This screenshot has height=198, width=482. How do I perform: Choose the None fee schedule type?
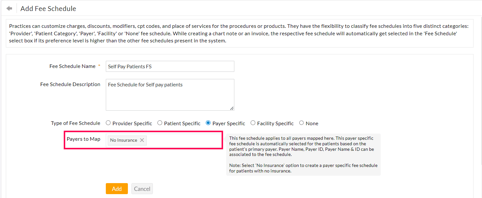point(302,123)
